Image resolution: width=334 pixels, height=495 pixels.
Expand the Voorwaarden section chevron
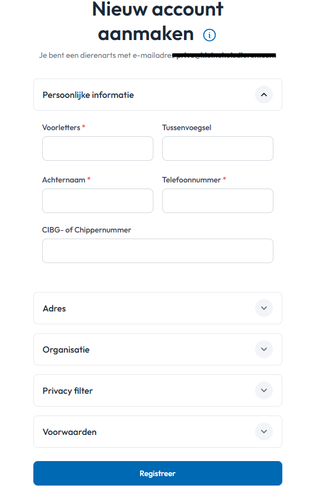pos(264,432)
